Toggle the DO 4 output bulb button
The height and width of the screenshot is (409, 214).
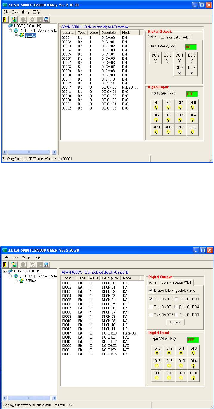pyautogui.click(x=192, y=70)
